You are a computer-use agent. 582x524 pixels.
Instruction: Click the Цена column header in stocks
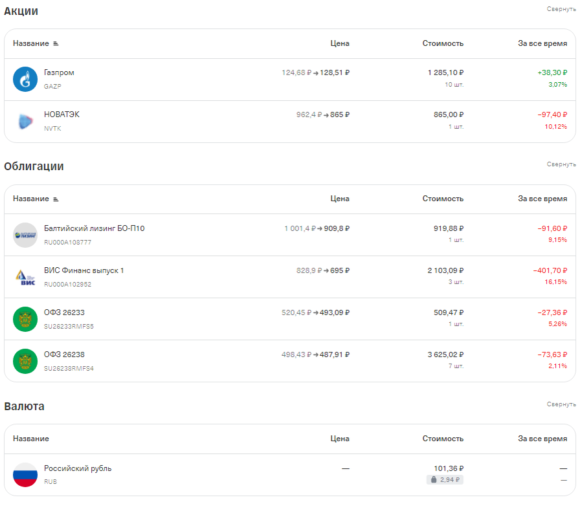click(x=340, y=43)
